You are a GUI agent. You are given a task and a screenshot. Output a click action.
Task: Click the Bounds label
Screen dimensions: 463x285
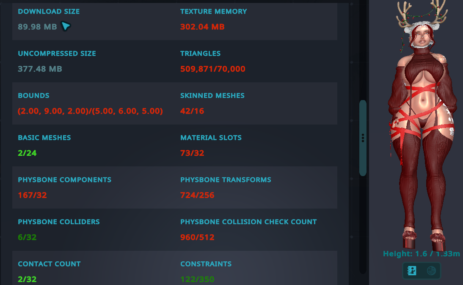point(33,96)
